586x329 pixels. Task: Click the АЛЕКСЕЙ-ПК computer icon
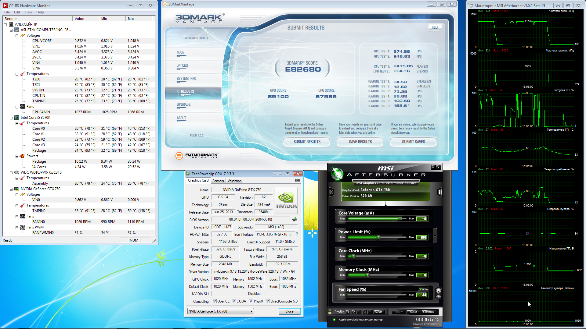pos(11,24)
